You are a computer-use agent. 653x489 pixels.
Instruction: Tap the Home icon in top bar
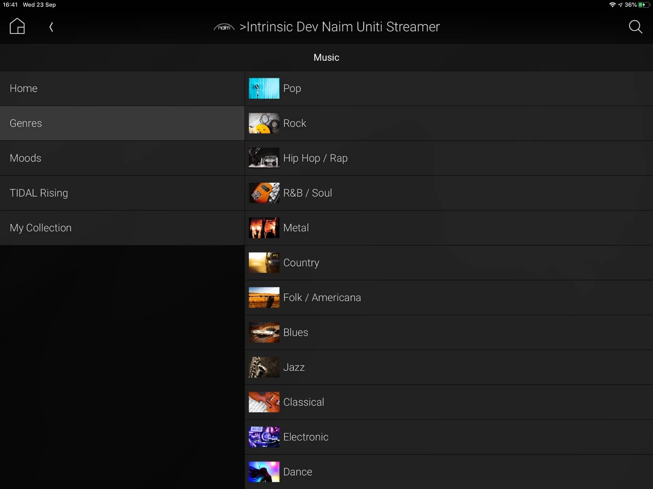(x=17, y=27)
